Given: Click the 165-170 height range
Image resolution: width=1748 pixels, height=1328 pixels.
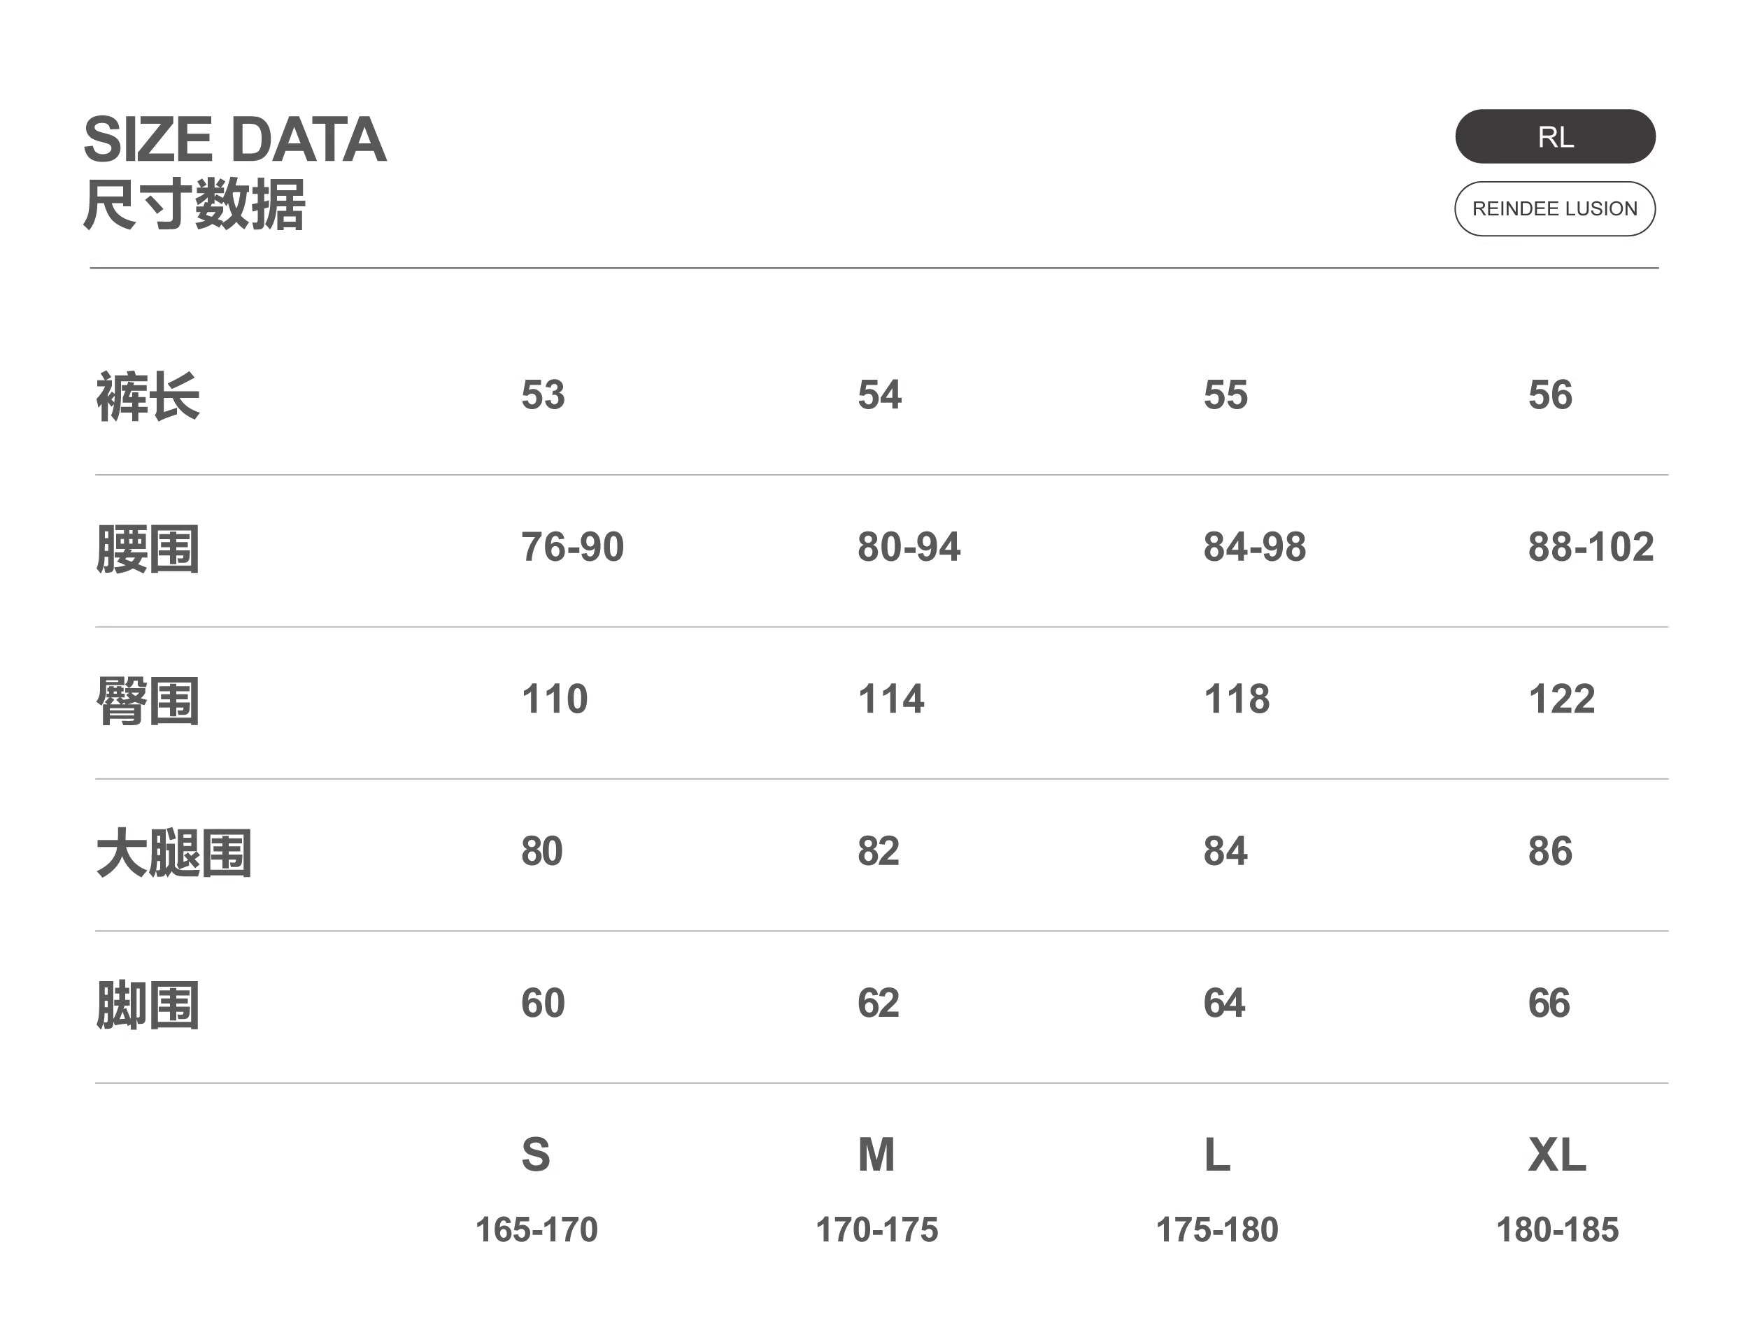Looking at the screenshot, I should click(536, 1229).
